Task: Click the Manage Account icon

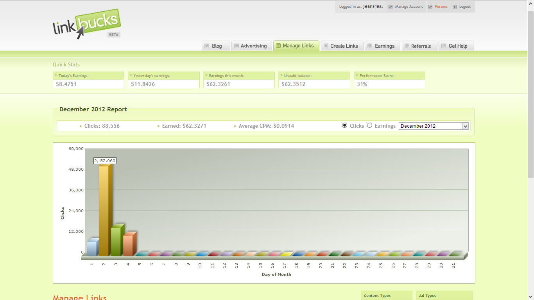Action: click(391, 7)
